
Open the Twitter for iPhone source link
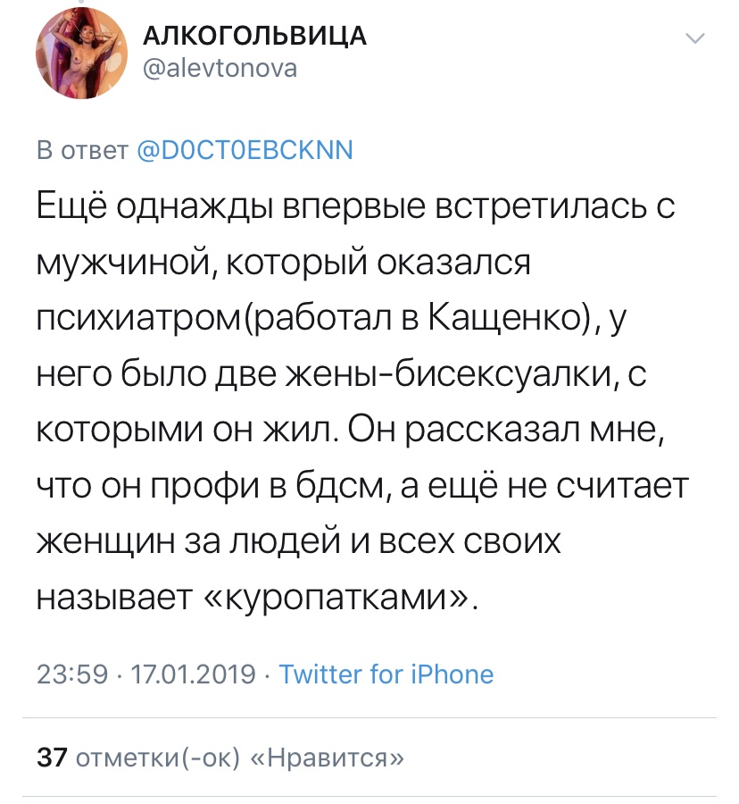386,674
